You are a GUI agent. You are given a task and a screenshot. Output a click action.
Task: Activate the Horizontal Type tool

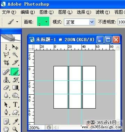[x=15, y=104]
